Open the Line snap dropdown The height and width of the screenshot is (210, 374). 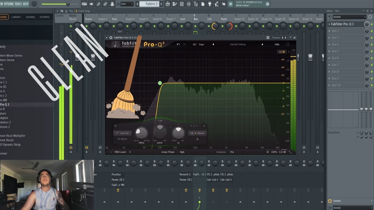click(127, 4)
